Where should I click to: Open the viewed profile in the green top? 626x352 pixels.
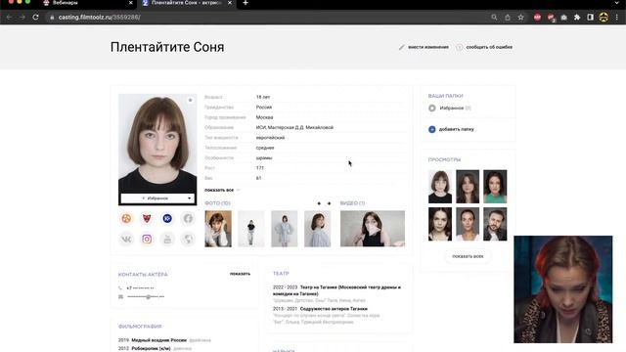[x=495, y=187]
